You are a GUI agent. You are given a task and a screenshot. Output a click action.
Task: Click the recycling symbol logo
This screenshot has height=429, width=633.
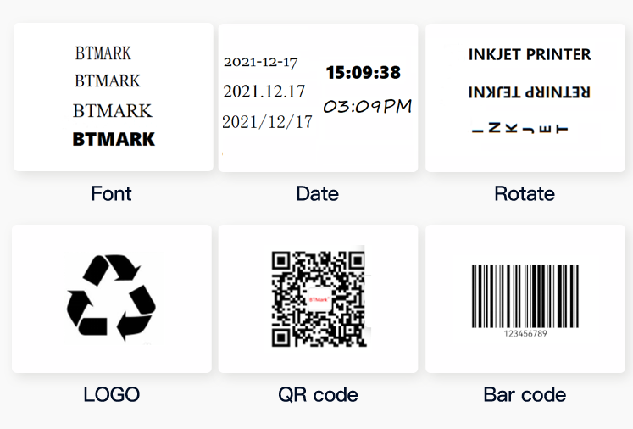(x=111, y=298)
